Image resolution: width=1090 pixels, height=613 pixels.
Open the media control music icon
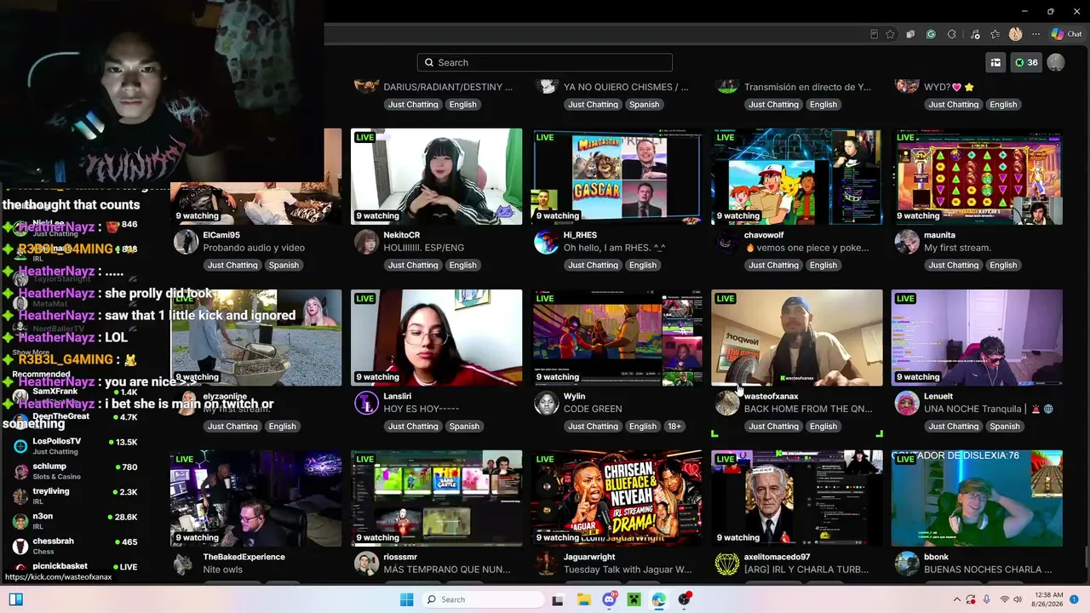(973, 34)
